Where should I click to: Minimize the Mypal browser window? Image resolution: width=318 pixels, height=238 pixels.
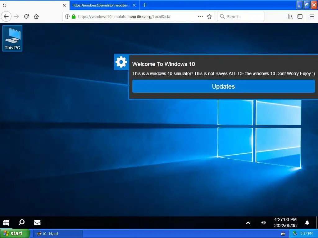click(x=300, y=5)
